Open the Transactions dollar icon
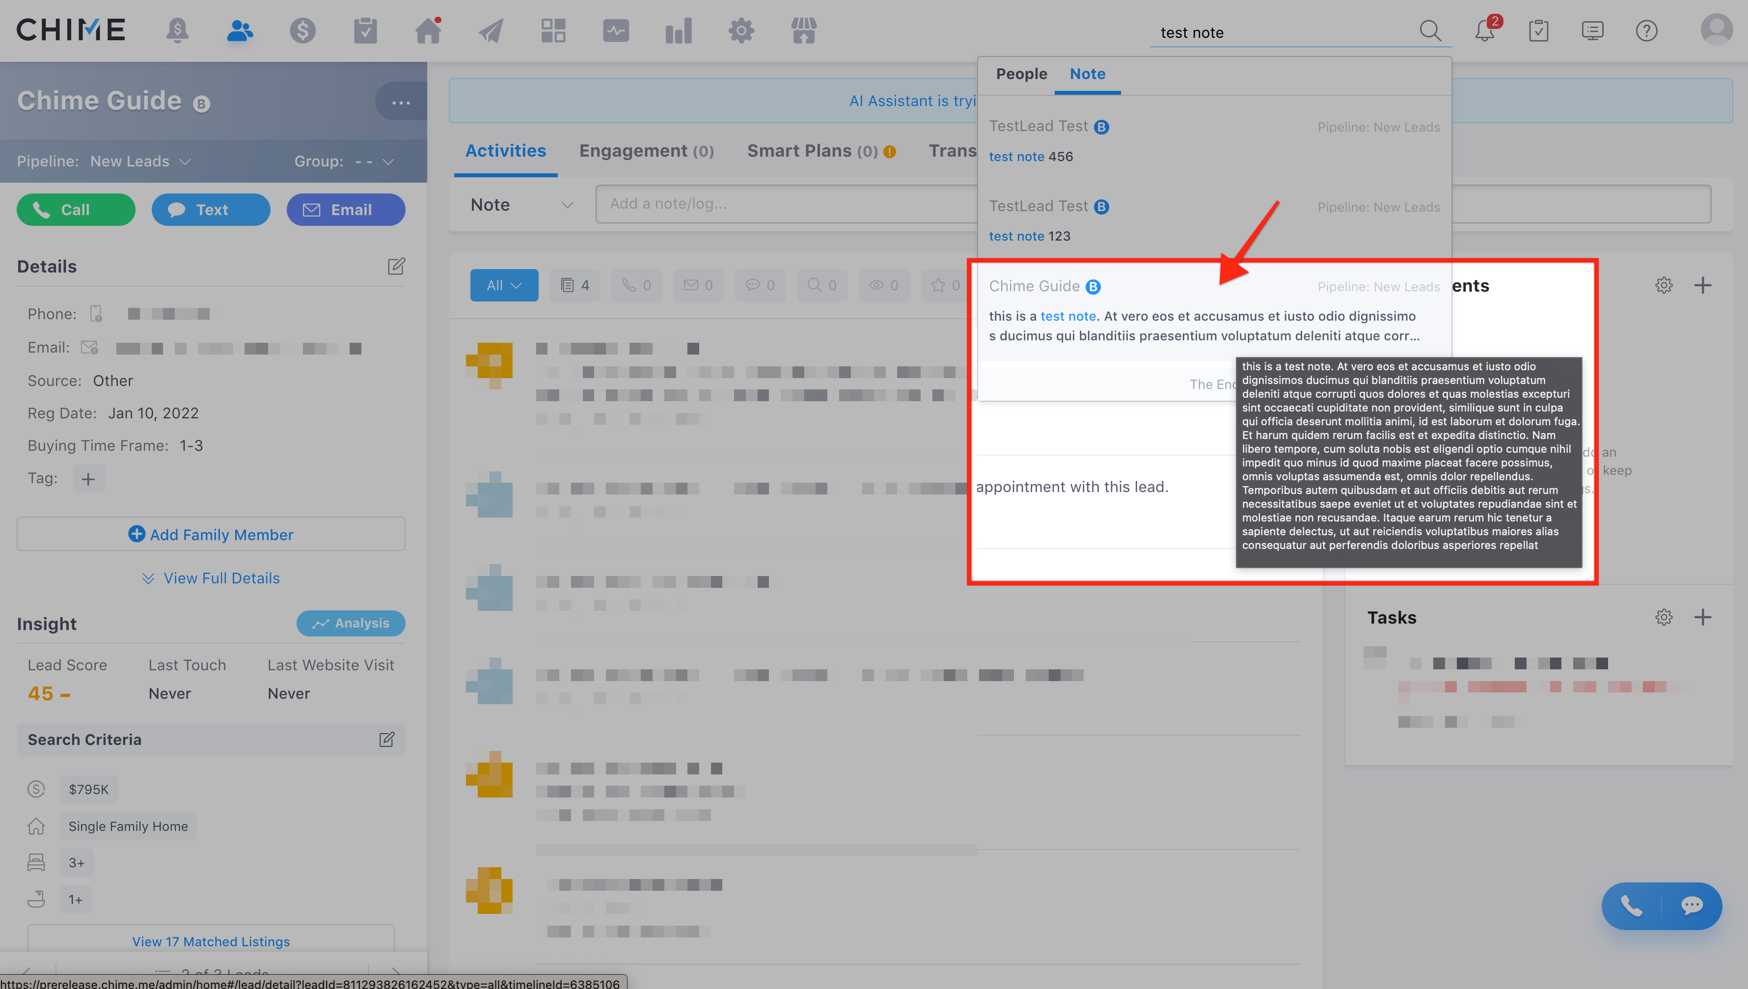 302,30
